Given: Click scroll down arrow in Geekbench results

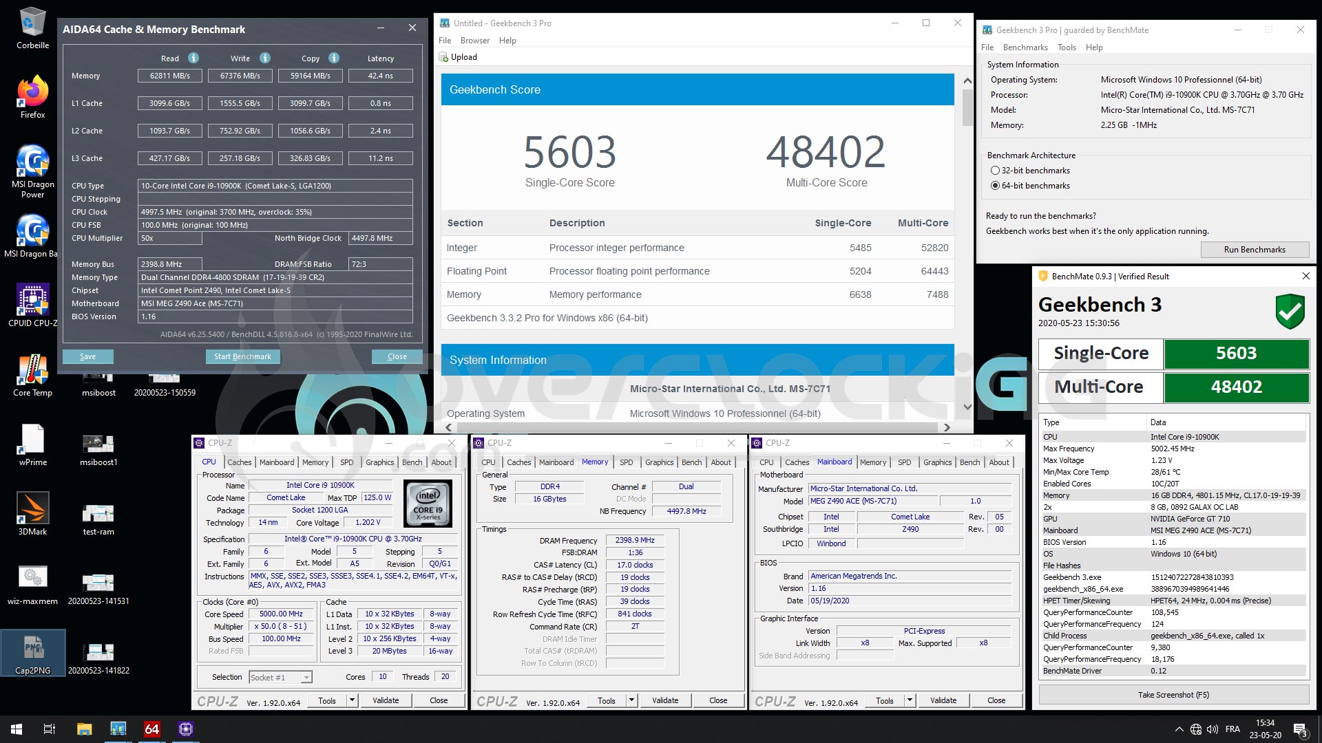Looking at the screenshot, I should (967, 407).
